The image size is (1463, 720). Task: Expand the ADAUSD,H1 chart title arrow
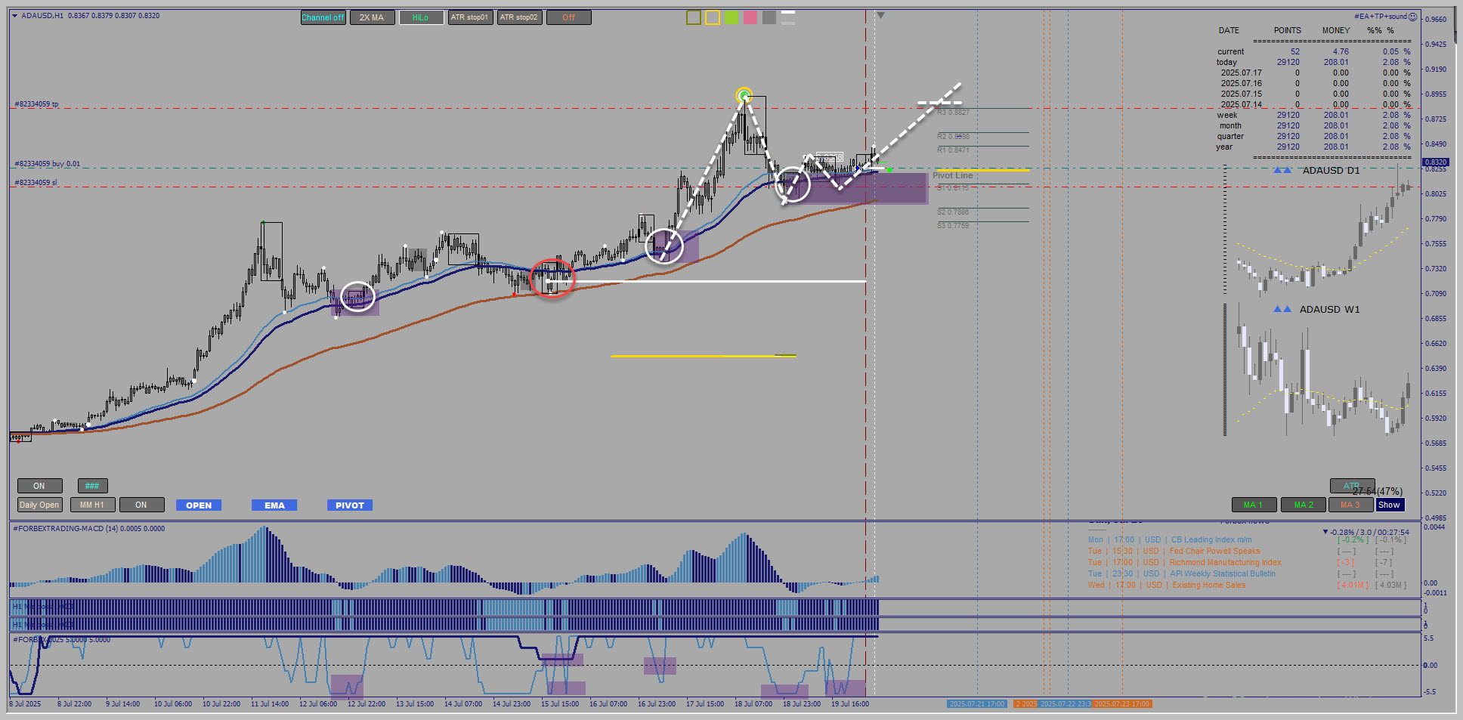[14, 15]
